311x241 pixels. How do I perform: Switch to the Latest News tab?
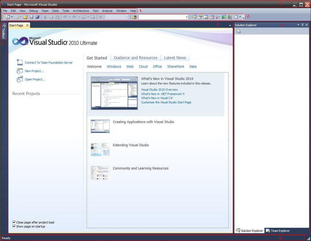[x=175, y=57]
